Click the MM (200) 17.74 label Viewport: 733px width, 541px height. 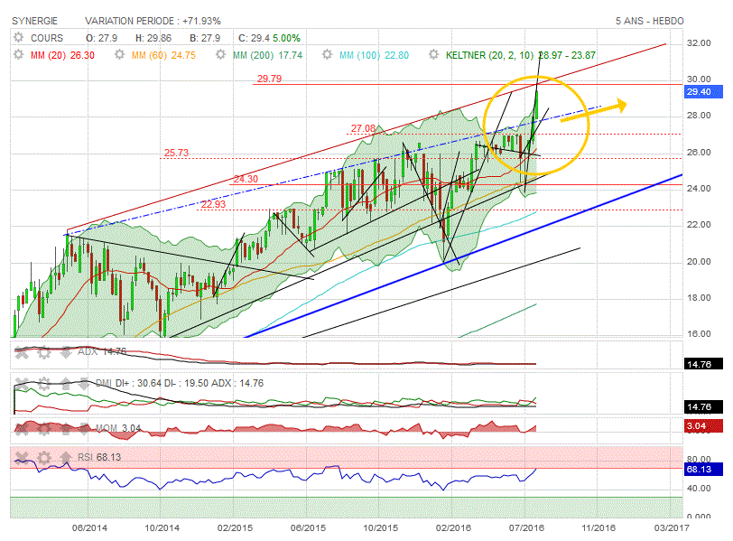coord(268,55)
